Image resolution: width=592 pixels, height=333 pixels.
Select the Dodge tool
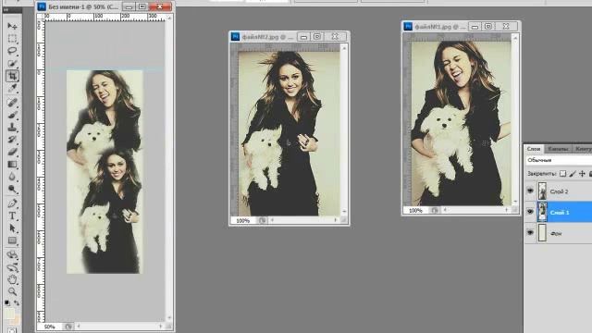click(x=12, y=189)
